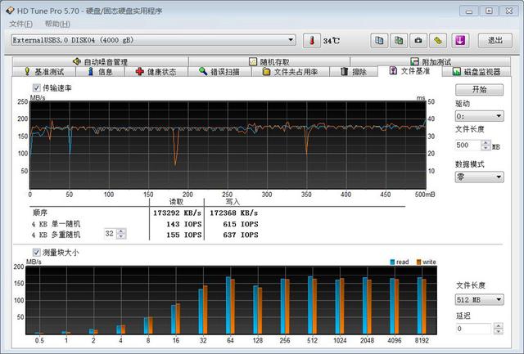Click the 读取 column header
This screenshot has height=354, width=524.
177,202
